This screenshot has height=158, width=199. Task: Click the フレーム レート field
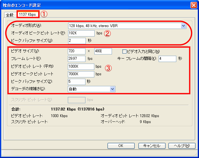tap(77, 59)
